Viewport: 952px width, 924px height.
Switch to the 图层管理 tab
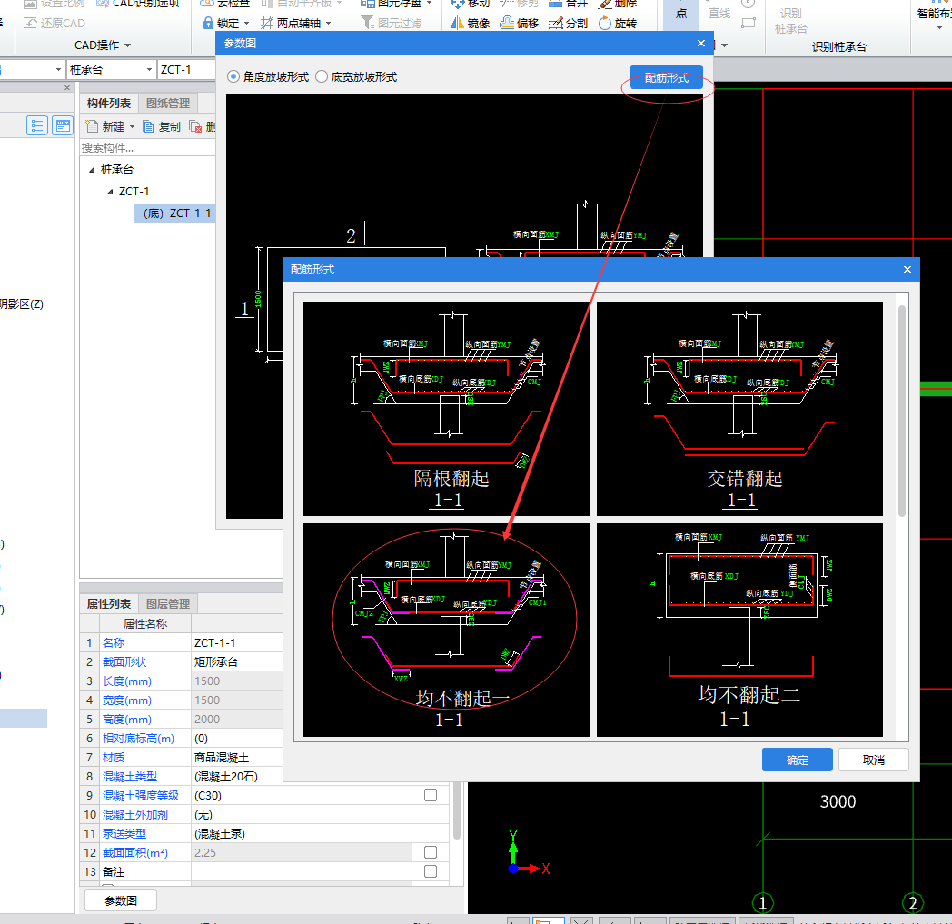(x=168, y=603)
